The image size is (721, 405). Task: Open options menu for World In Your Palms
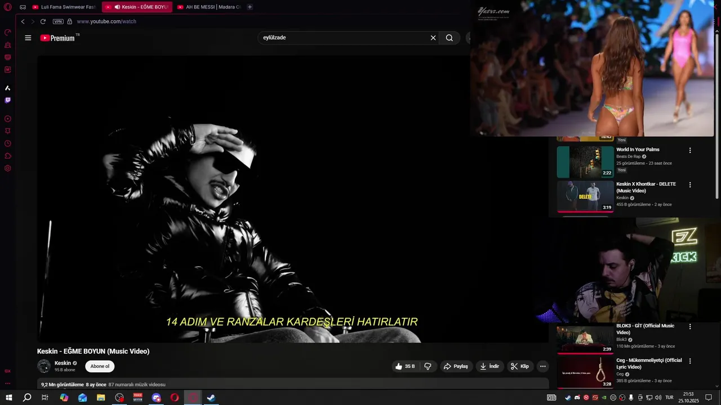(x=690, y=150)
